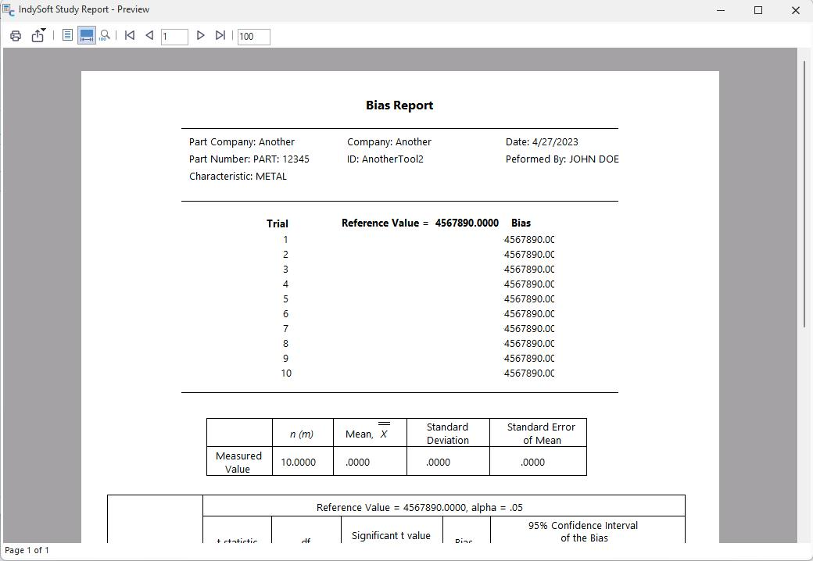This screenshot has width=813, height=561.
Task: Focus the page number field
Action: tap(174, 36)
